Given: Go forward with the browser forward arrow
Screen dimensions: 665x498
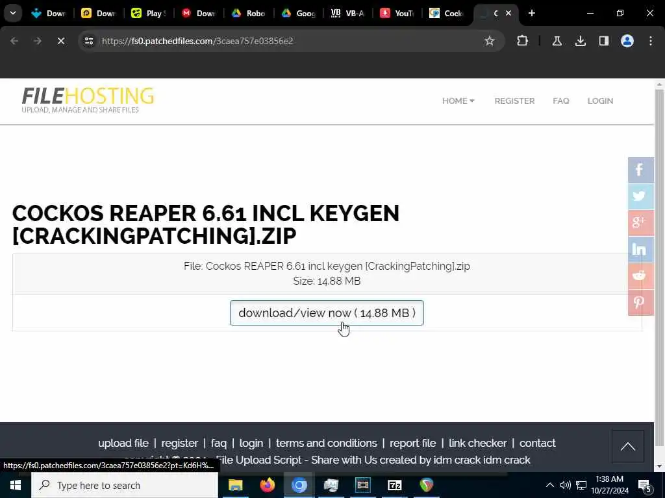Looking at the screenshot, I should [37, 41].
